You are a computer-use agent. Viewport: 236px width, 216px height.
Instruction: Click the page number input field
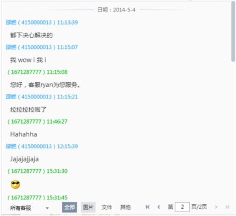tap(182, 207)
